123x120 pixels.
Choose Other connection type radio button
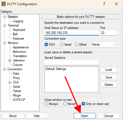pyautogui.click(x=77, y=45)
